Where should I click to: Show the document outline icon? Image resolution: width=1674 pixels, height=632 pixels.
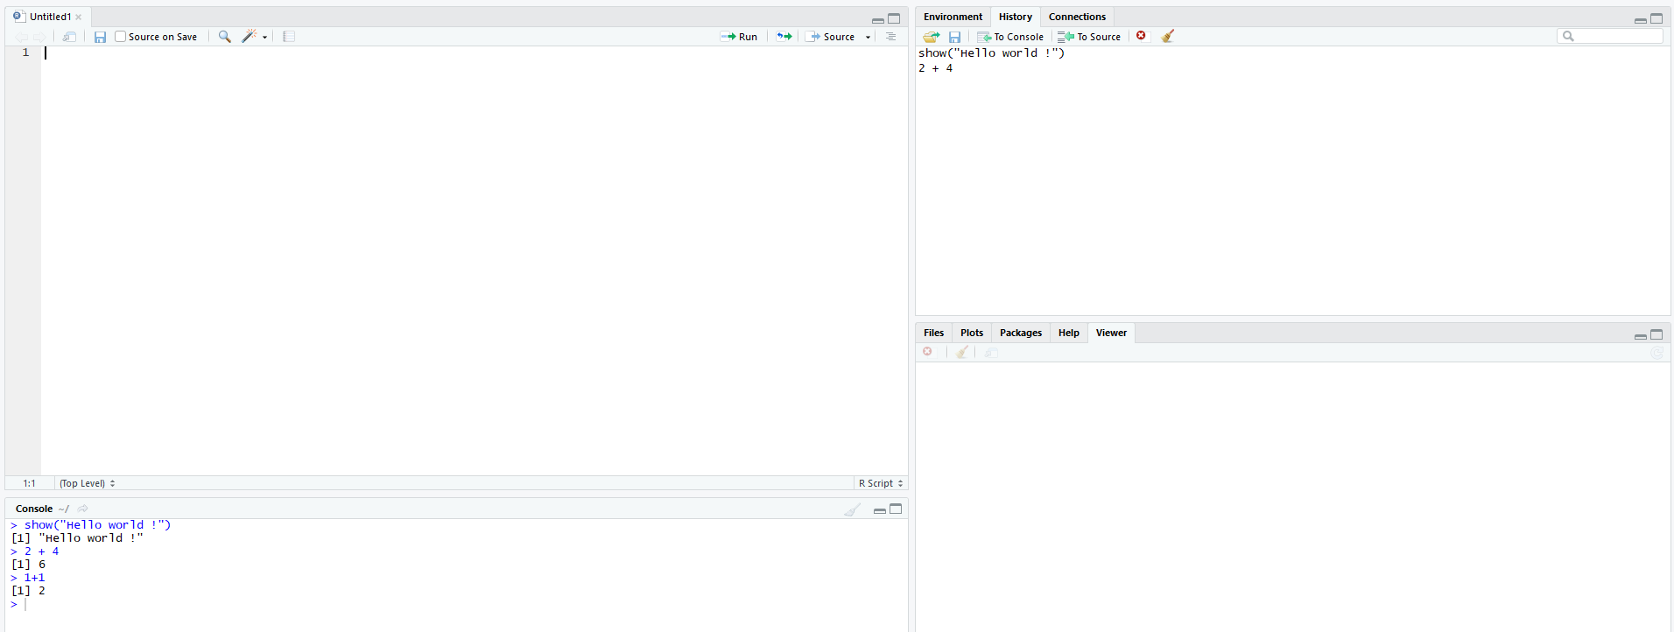click(x=890, y=37)
